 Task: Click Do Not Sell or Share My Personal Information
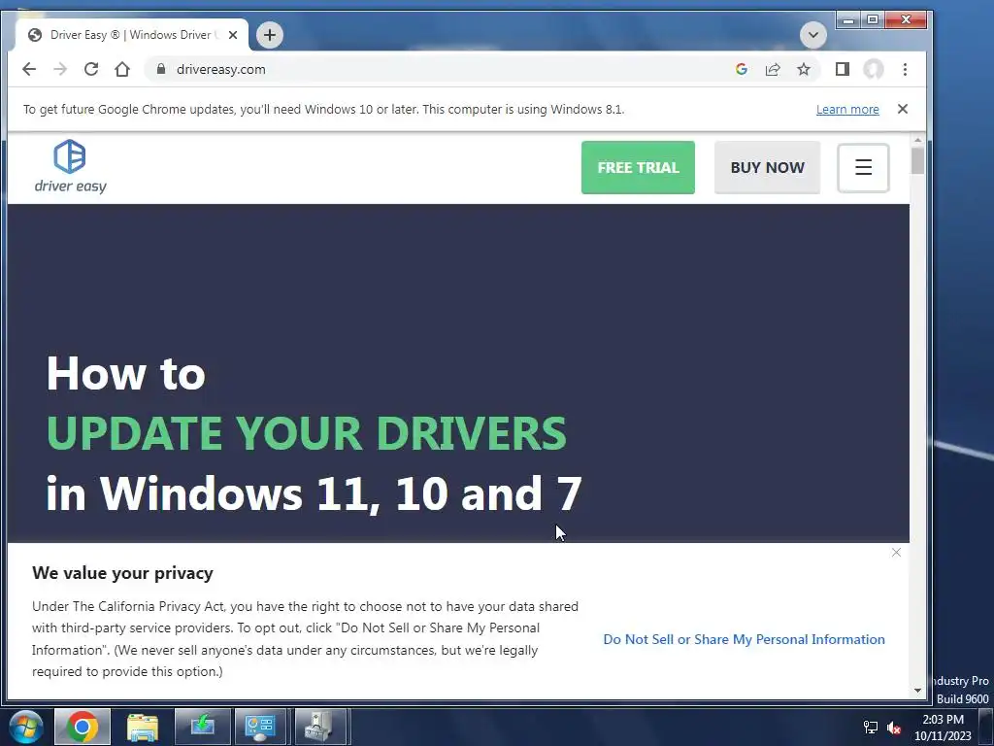[x=744, y=639]
